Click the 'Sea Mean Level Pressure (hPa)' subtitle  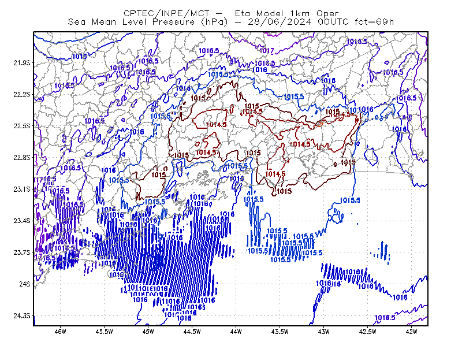click(148, 22)
